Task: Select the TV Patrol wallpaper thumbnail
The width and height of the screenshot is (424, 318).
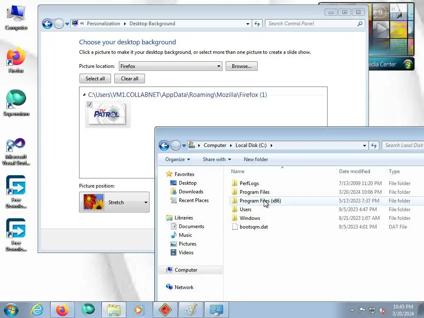Action: [x=108, y=114]
